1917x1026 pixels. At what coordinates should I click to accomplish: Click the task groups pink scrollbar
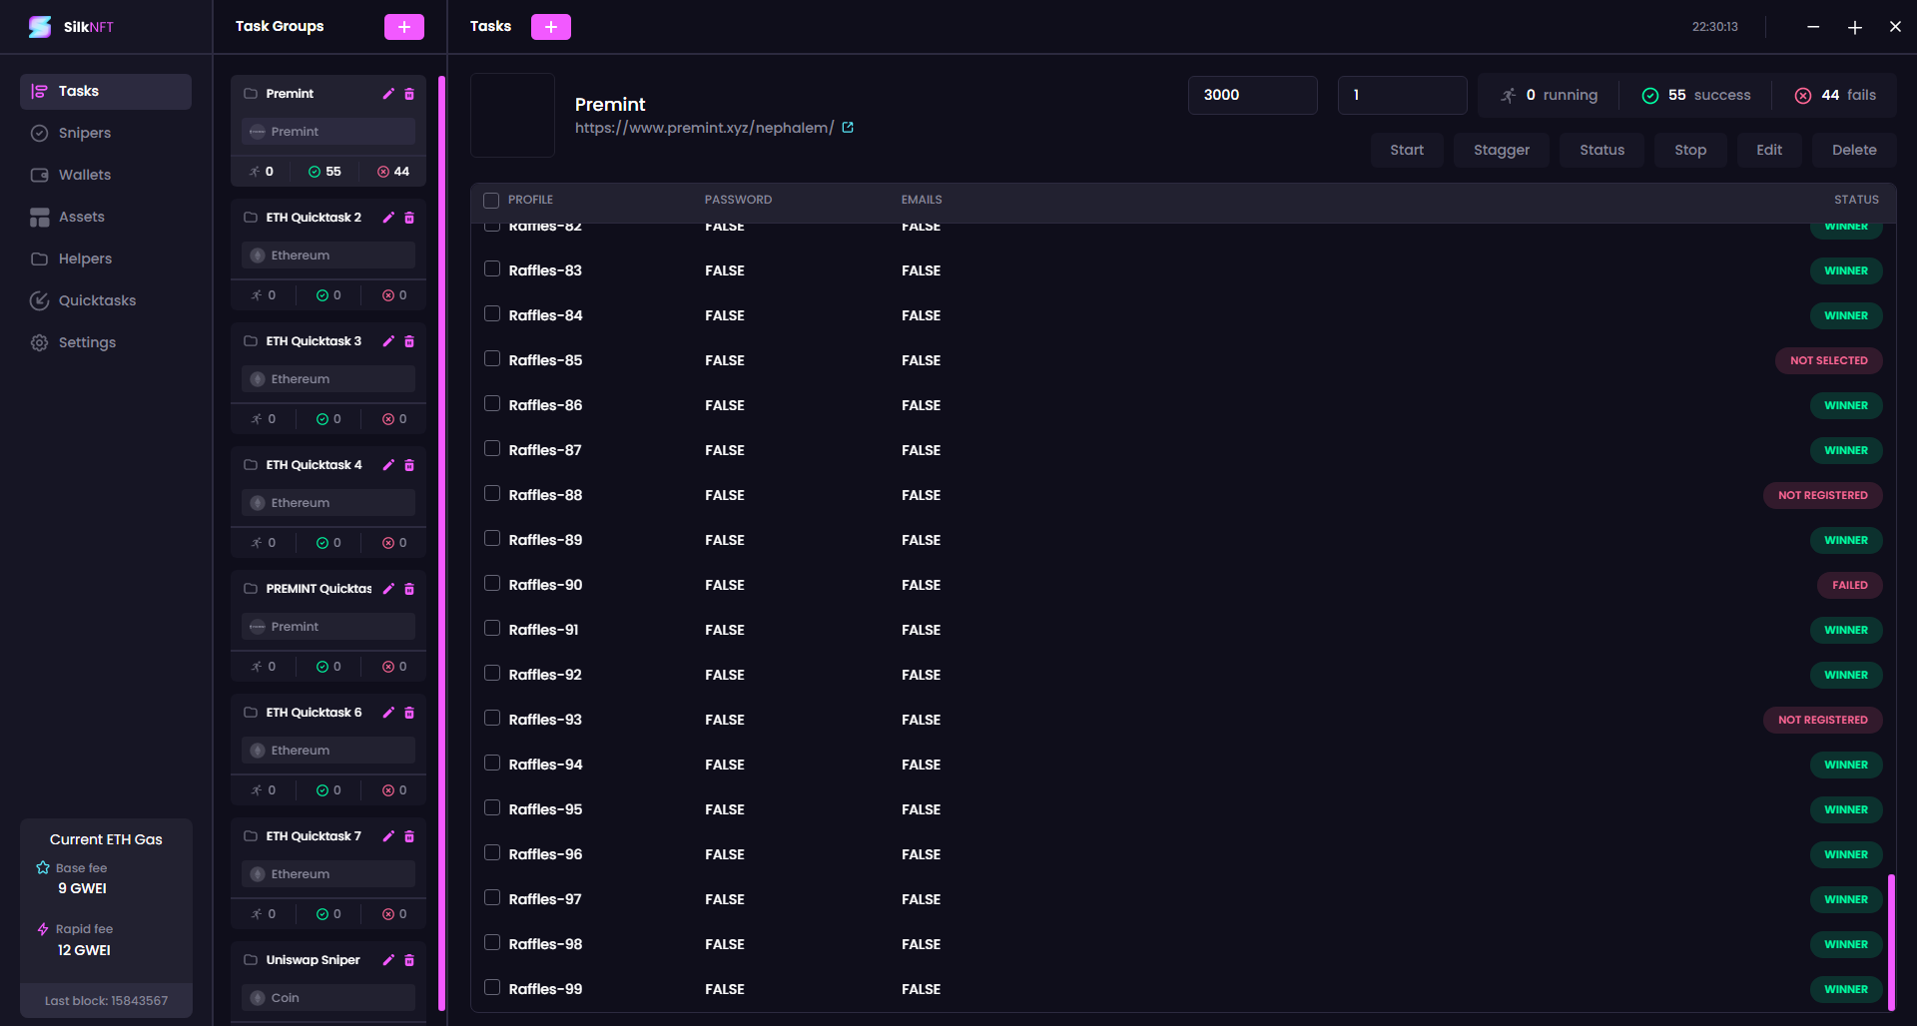point(441,544)
